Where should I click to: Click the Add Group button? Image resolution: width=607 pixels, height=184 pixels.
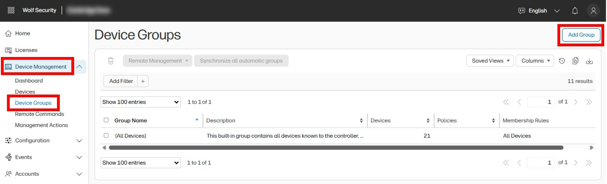(581, 35)
